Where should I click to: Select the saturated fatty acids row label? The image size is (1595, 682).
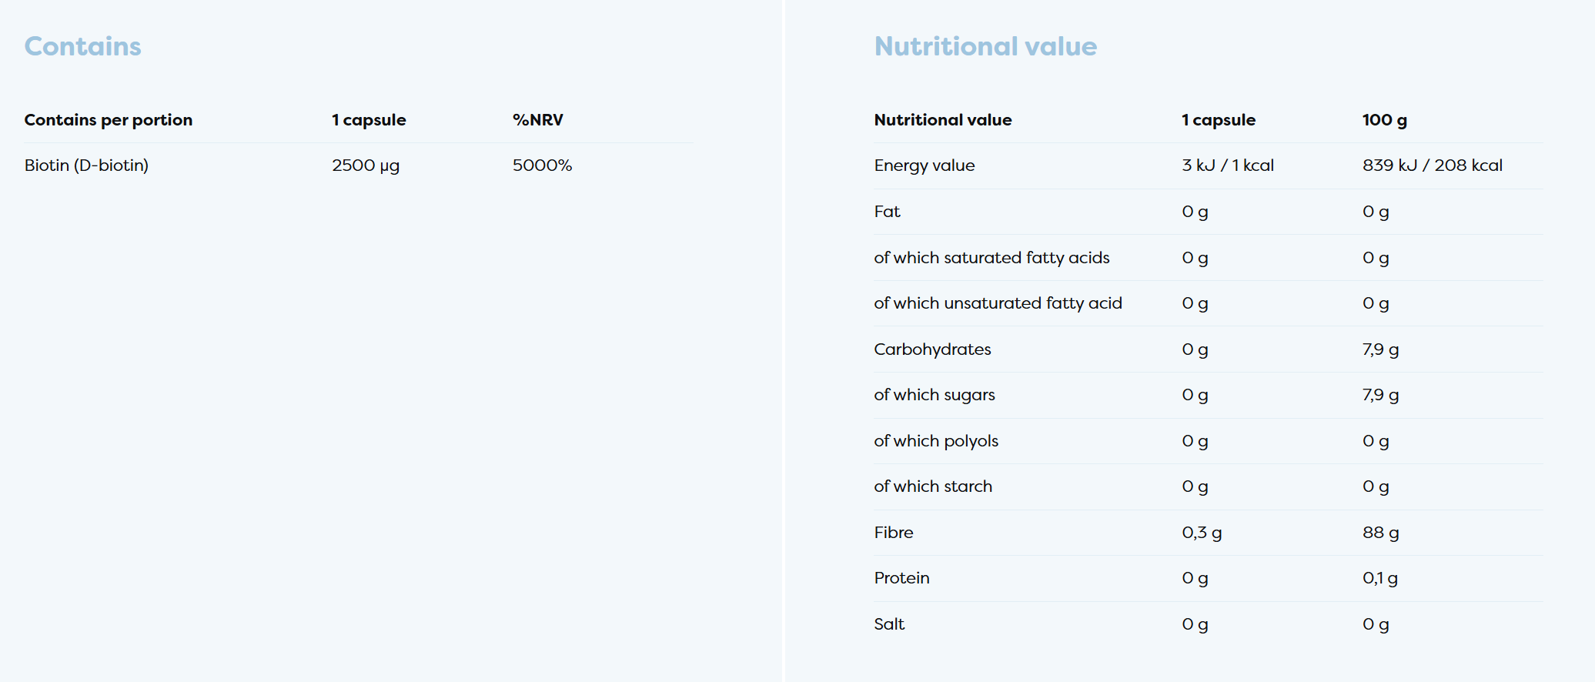[x=991, y=258]
